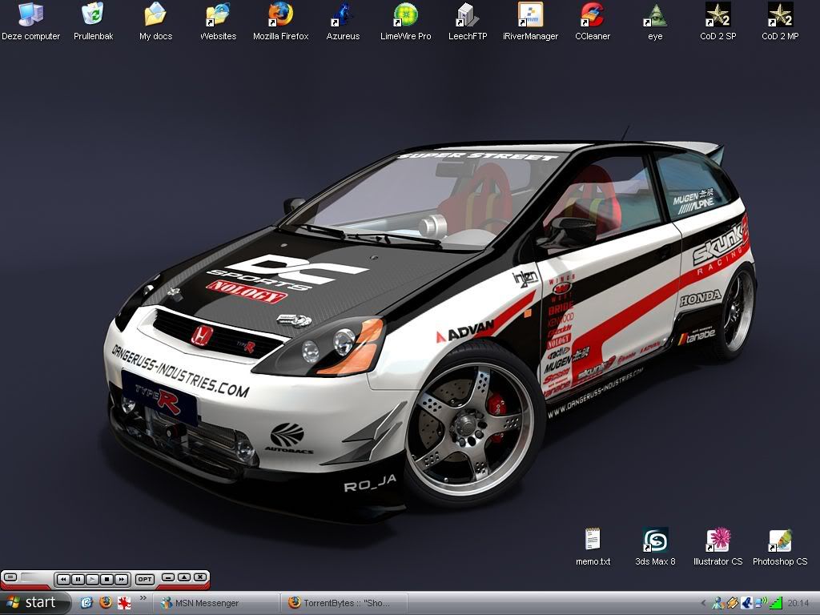The image size is (820, 615).
Task: Click the OPT button on the media player
Action: pyautogui.click(x=145, y=578)
